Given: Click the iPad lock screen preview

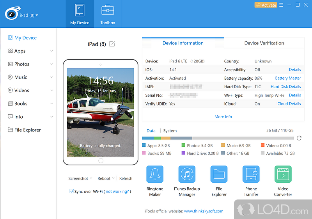Looking at the screenshot, I should coord(101,112).
